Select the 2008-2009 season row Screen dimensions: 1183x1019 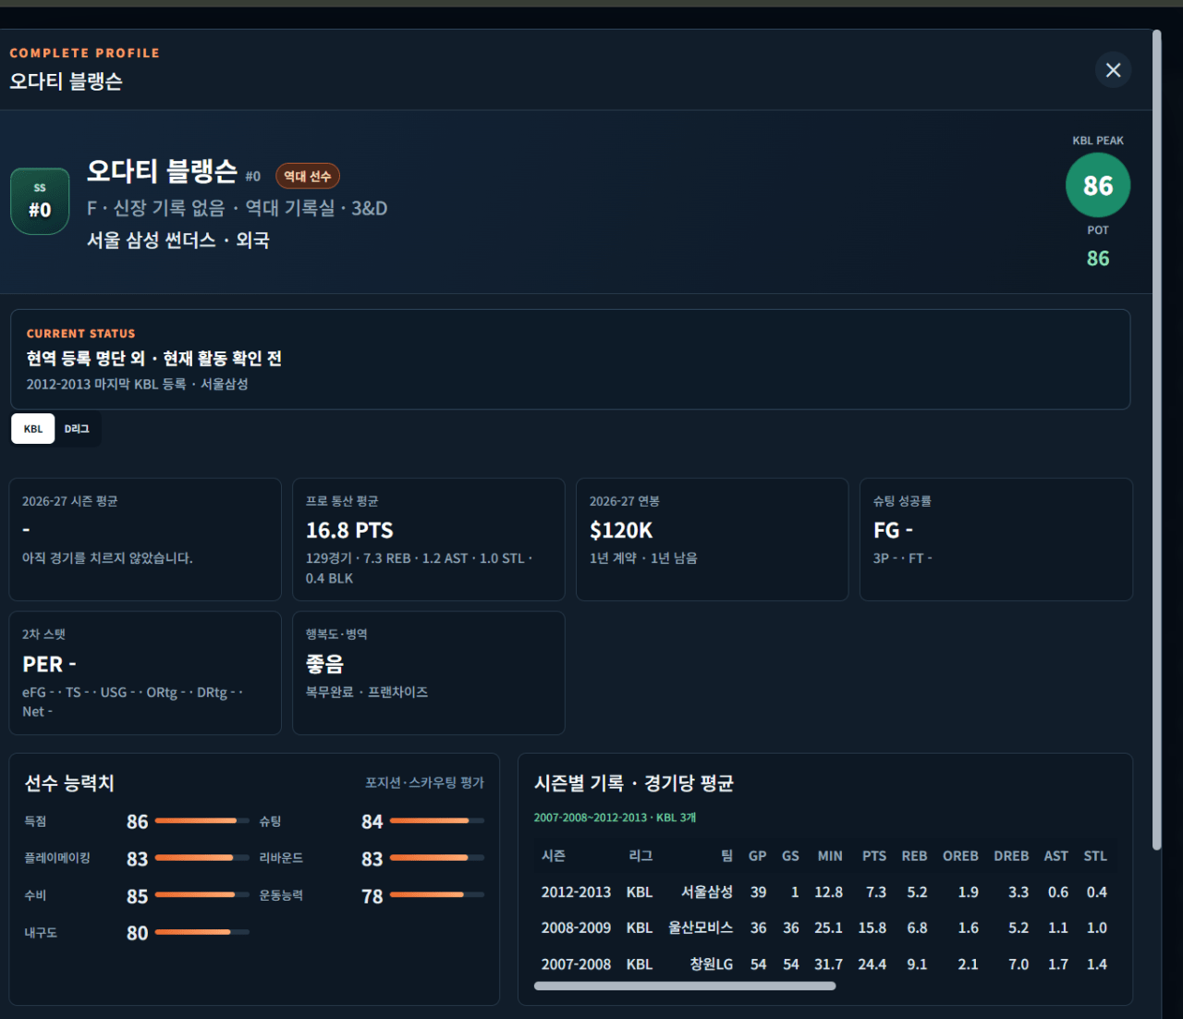pos(824,928)
